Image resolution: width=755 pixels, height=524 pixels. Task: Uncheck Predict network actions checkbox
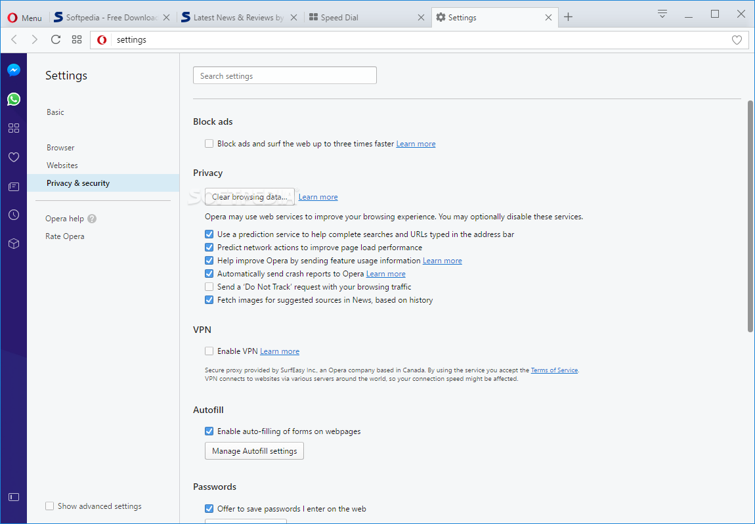click(x=209, y=247)
